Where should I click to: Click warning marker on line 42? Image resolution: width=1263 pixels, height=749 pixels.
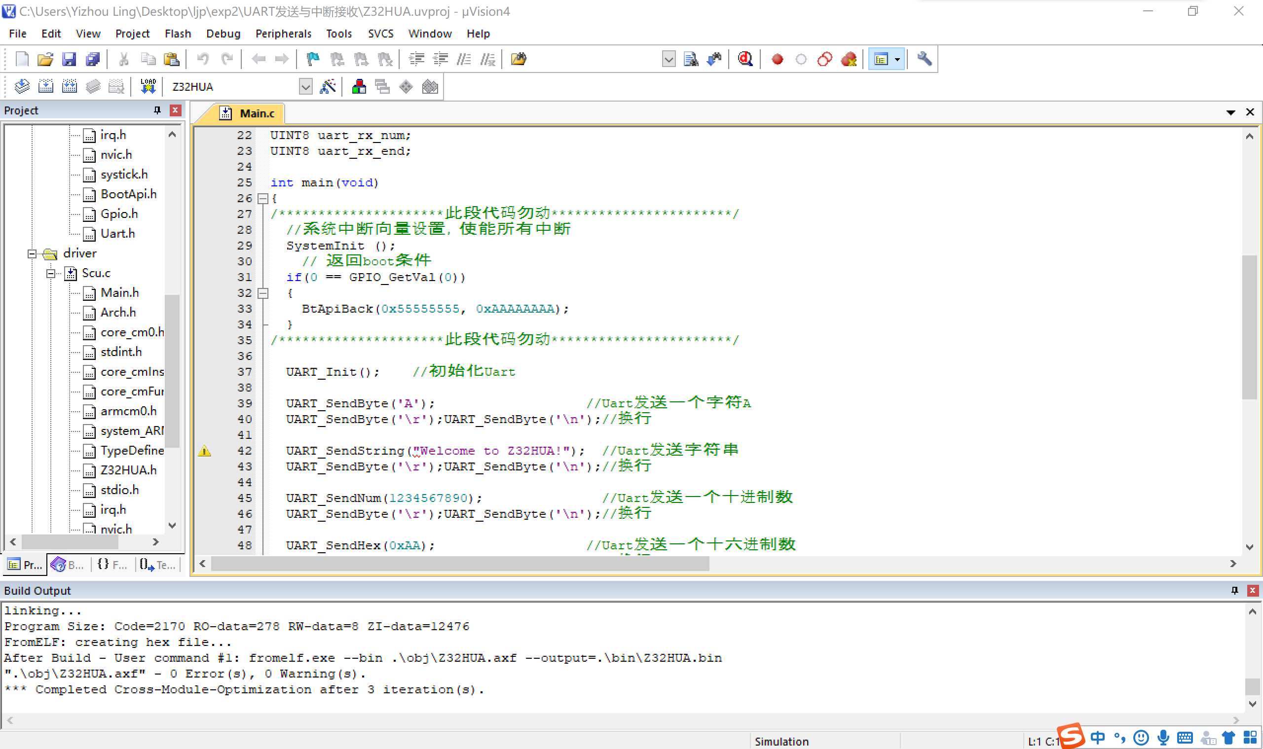click(205, 451)
